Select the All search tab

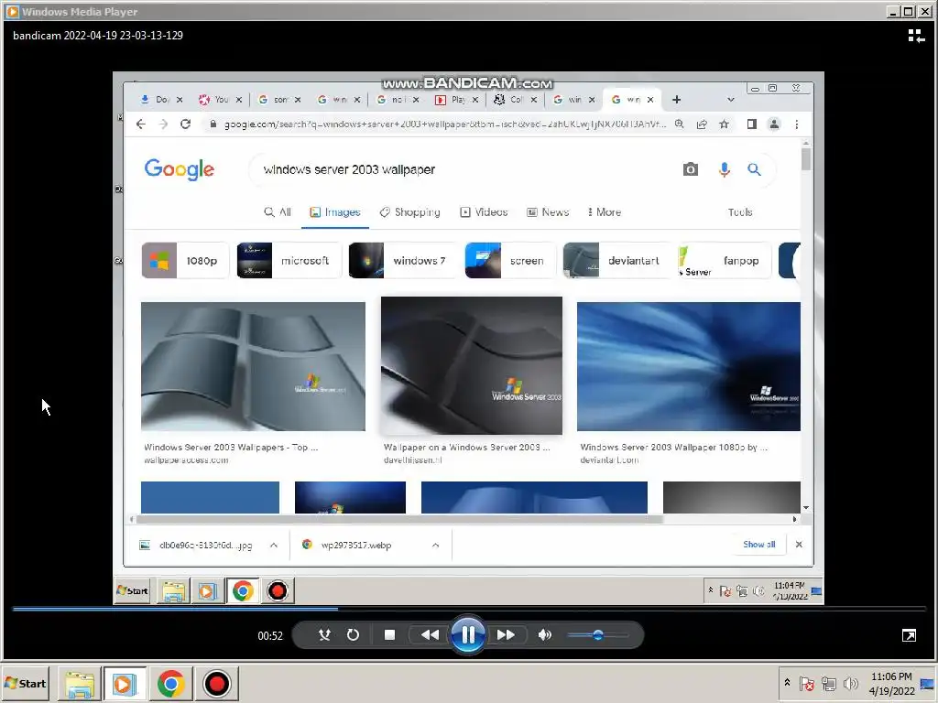[278, 212]
